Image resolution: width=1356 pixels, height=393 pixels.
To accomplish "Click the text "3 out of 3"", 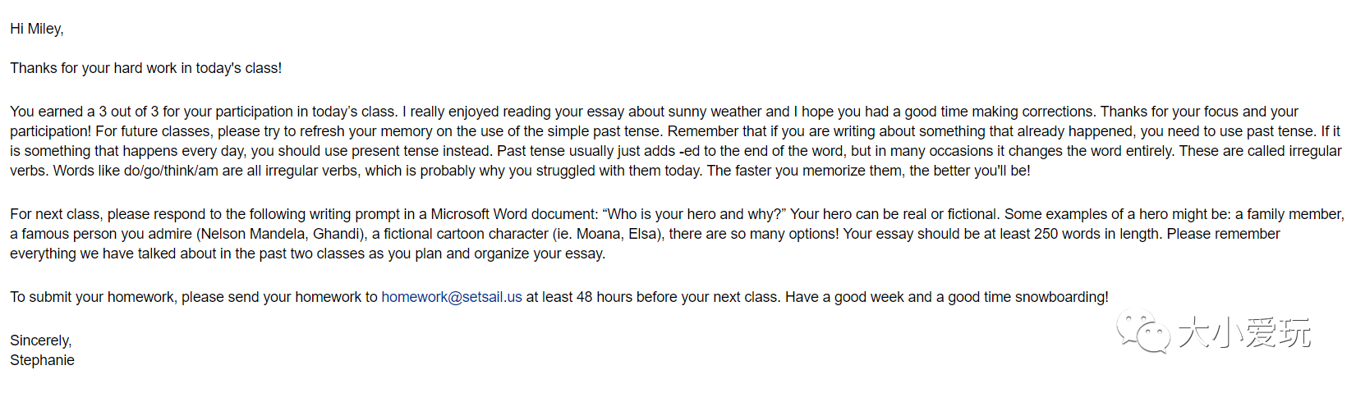I will pos(128,112).
